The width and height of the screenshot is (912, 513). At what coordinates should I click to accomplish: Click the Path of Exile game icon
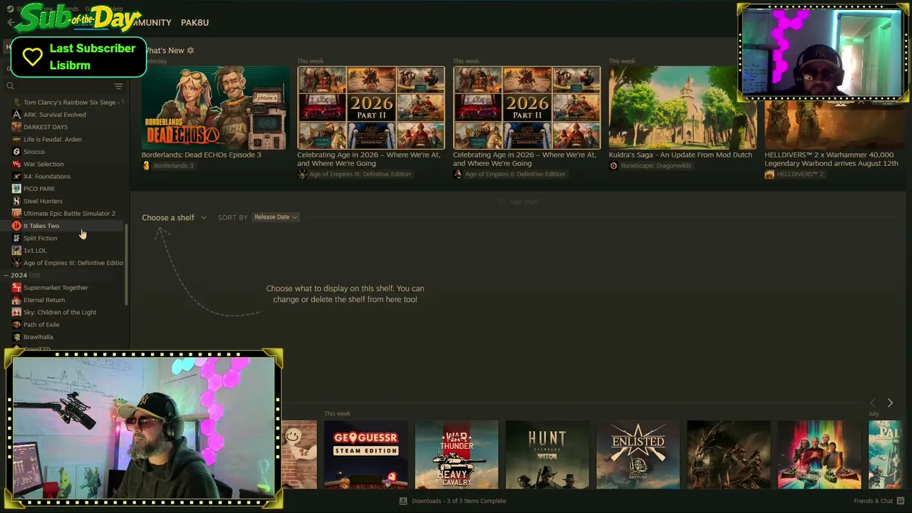16,325
